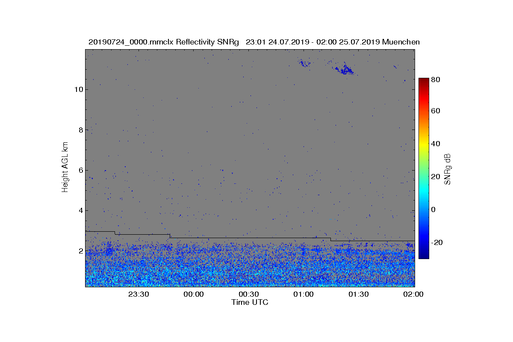Click the 01:00 time axis tick label

304,294
